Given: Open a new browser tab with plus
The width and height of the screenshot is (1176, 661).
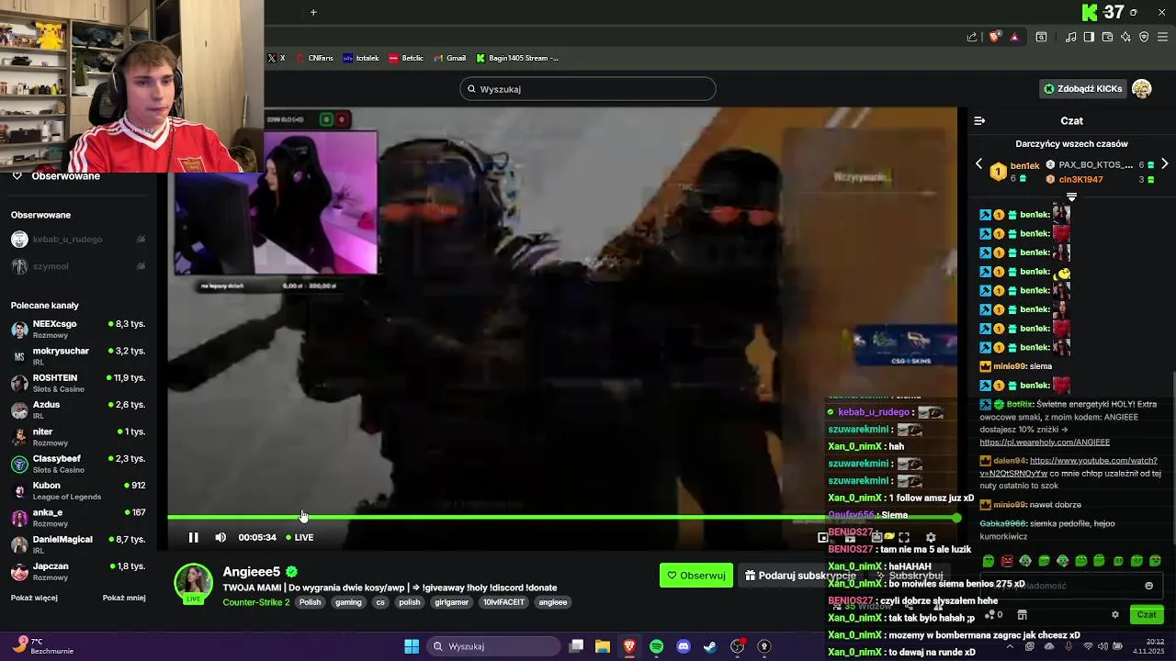Looking at the screenshot, I should tap(313, 12).
